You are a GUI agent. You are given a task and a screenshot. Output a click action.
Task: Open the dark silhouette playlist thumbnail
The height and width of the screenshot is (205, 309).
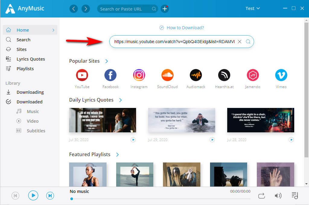[x=228, y=175]
